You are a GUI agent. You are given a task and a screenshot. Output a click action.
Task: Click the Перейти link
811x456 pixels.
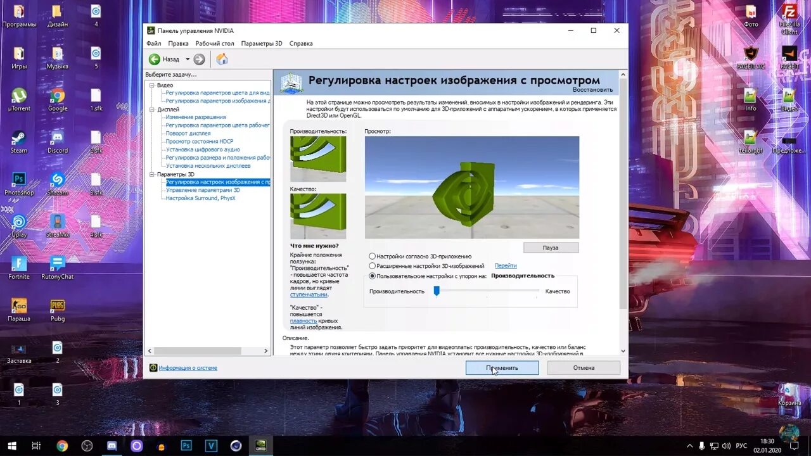tap(506, 266)
